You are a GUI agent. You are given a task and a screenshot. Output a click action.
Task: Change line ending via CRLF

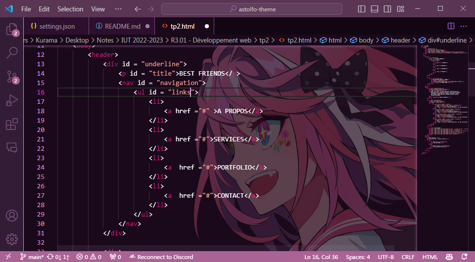coord(408,257)
